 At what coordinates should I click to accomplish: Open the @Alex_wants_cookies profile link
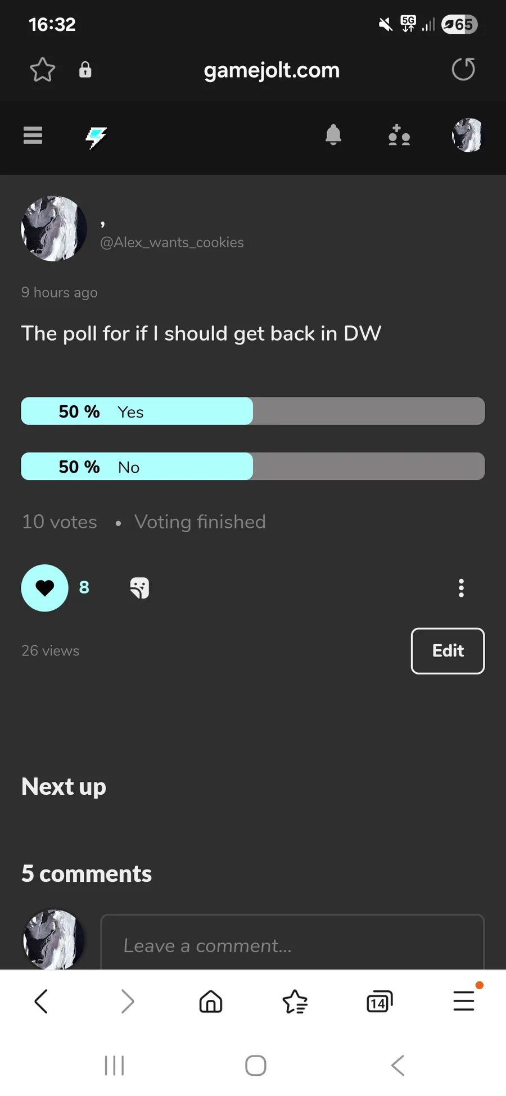click(171, 242)
